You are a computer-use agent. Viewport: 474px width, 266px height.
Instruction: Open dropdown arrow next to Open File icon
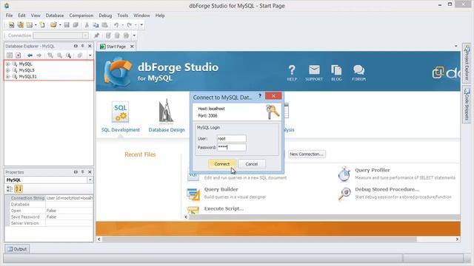point(60,25)
